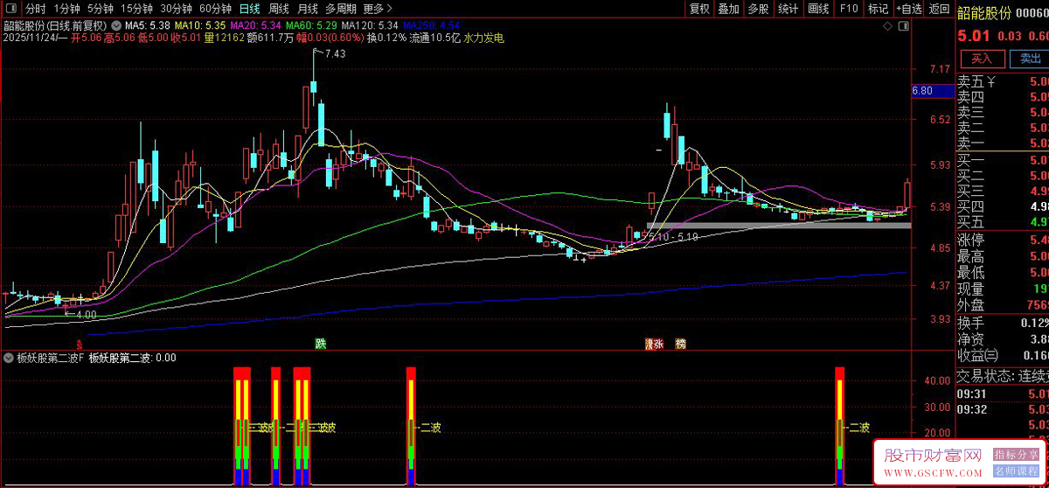Click the 涨停 limit-up row
This screenshot has width=1049, height=488.
coord(1003,241)
